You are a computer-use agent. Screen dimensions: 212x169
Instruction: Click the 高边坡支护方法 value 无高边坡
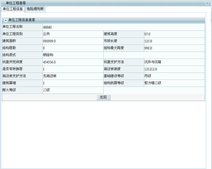click(x=49, y=76)
